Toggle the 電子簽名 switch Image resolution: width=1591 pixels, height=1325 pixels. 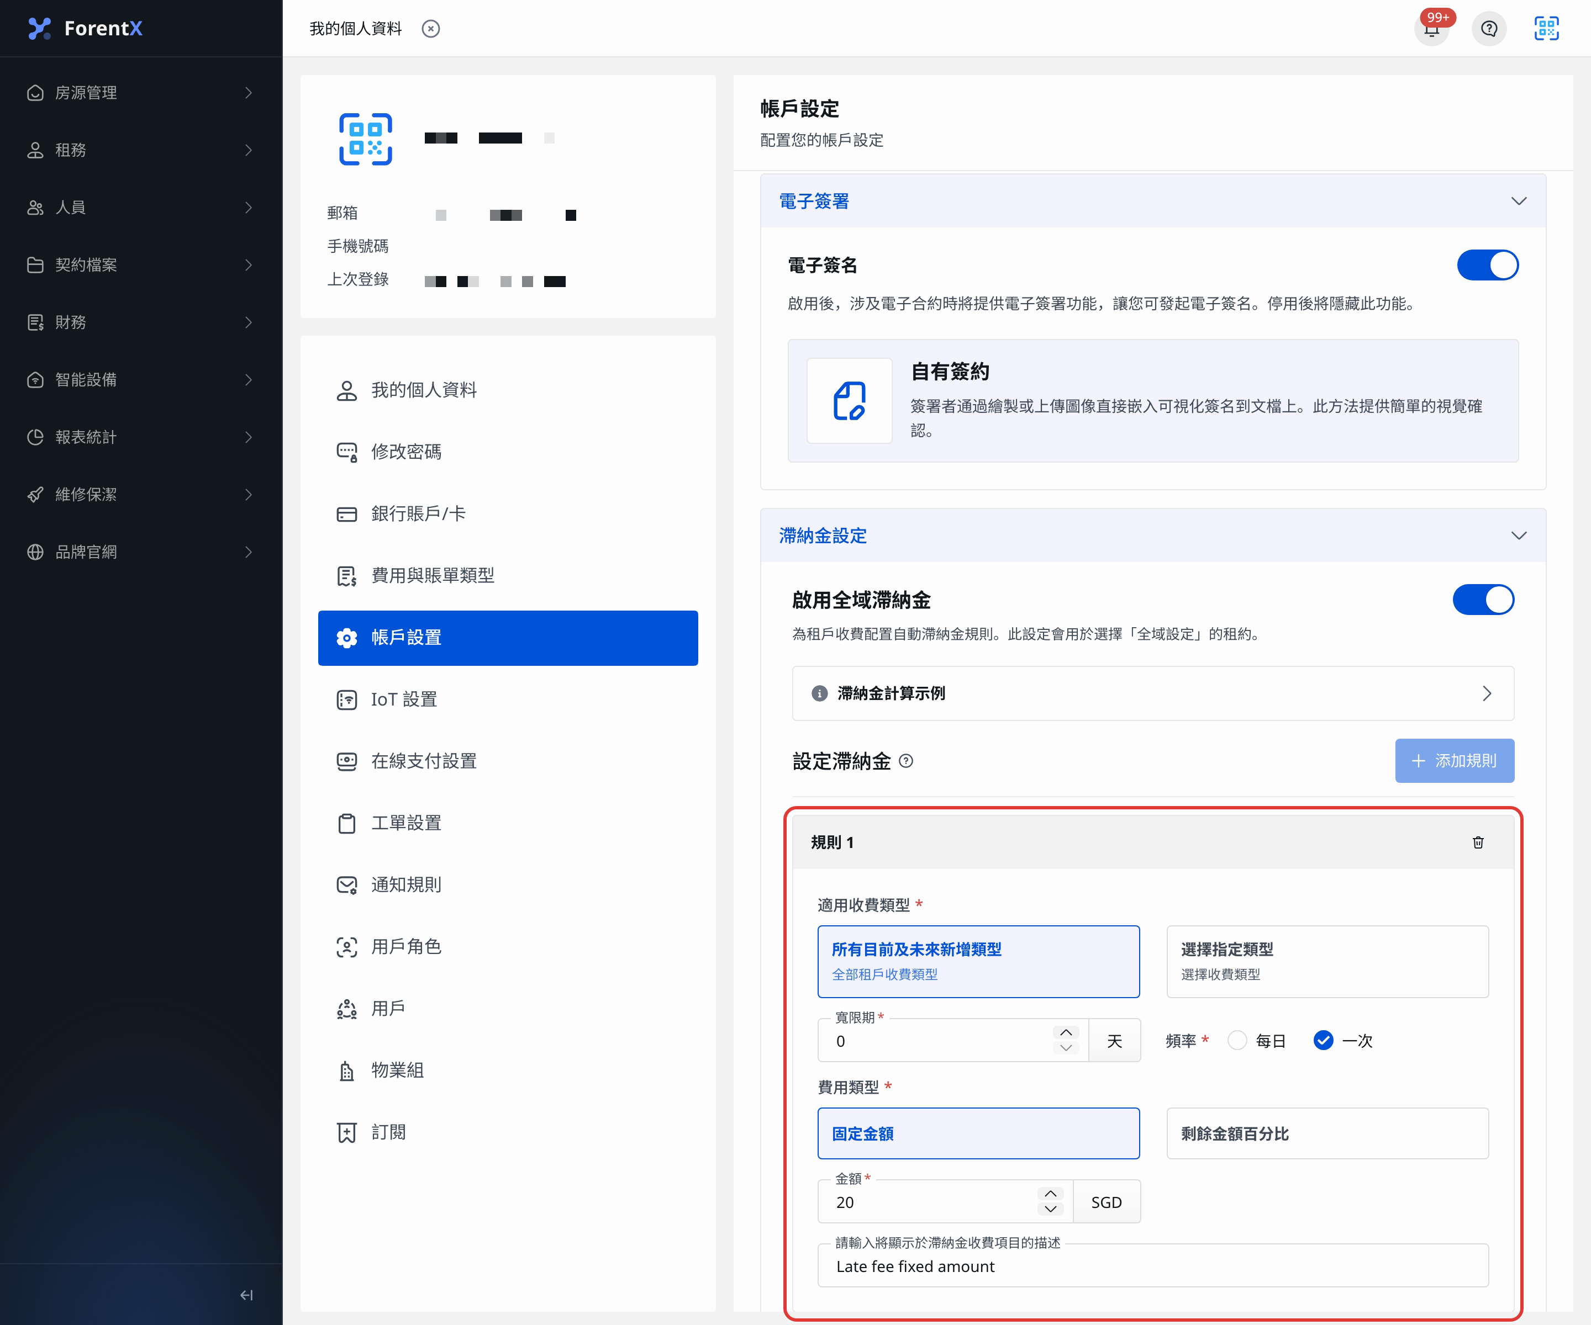(x=1487, y=265)
